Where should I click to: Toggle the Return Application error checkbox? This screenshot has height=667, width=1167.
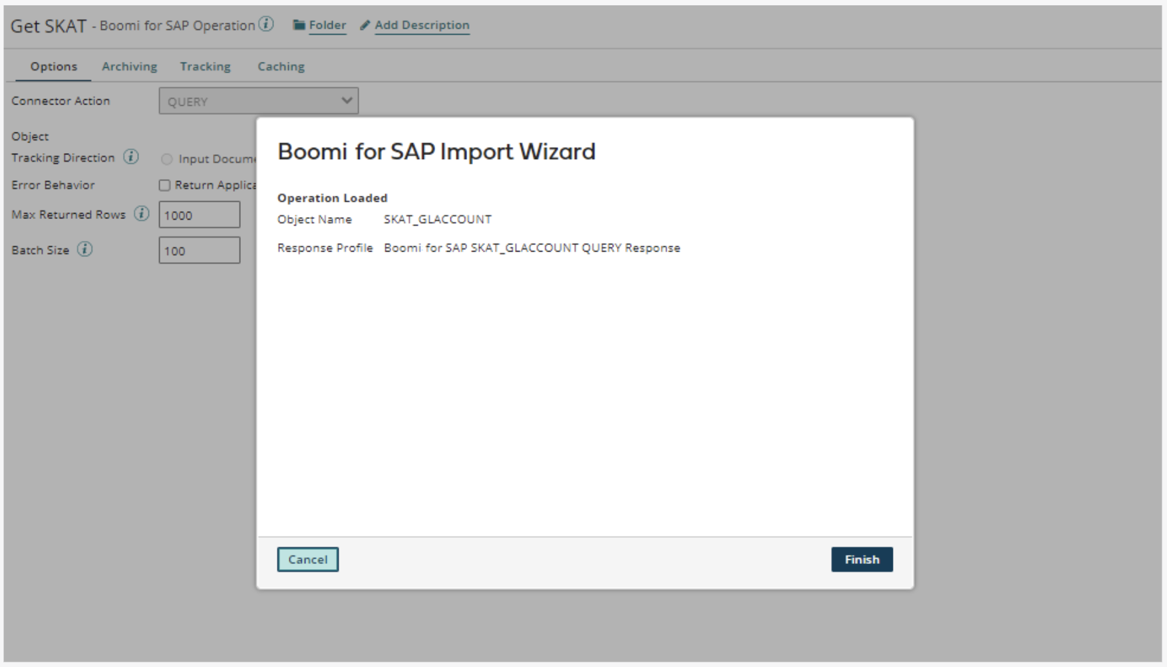164,185
